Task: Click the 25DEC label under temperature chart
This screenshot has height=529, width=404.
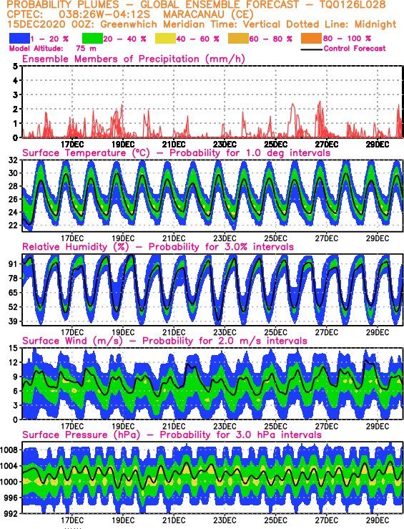Action: [x=275, y=238]
